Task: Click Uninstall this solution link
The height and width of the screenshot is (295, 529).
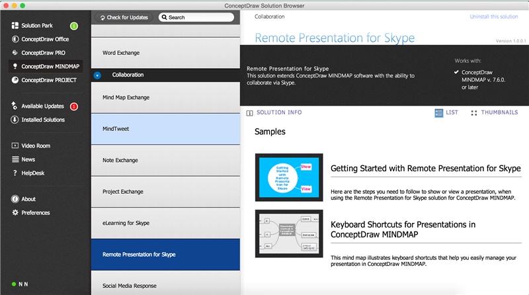Action: point(494,17)
